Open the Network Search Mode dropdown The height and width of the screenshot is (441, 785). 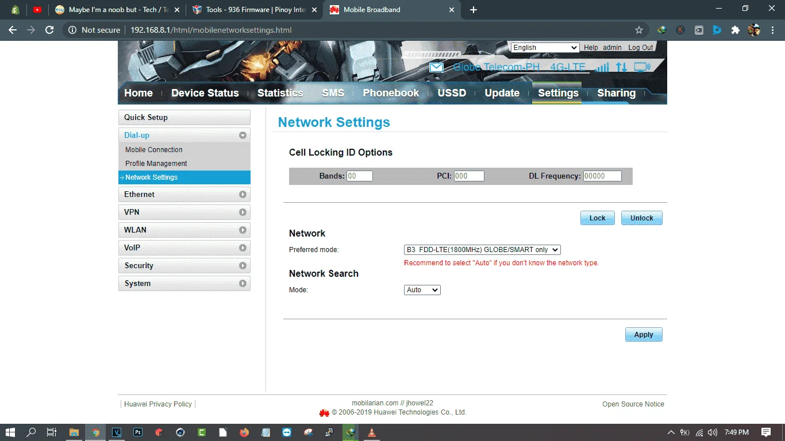pos(422,290)
